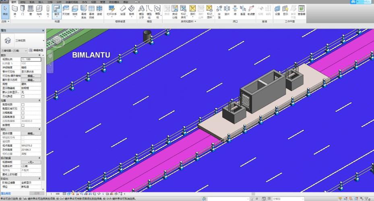The height and width of the screenshot is (201, 374).
Task: Open the 三维视图: (三维) instance filter dropdown
Action: 14,51
